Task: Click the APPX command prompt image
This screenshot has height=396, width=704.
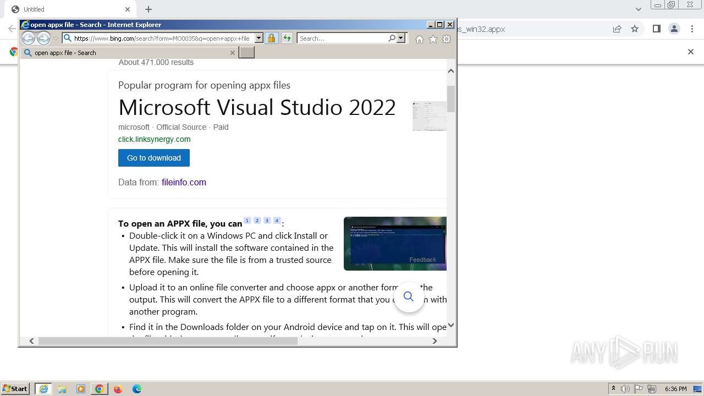Action: [395, 244]
